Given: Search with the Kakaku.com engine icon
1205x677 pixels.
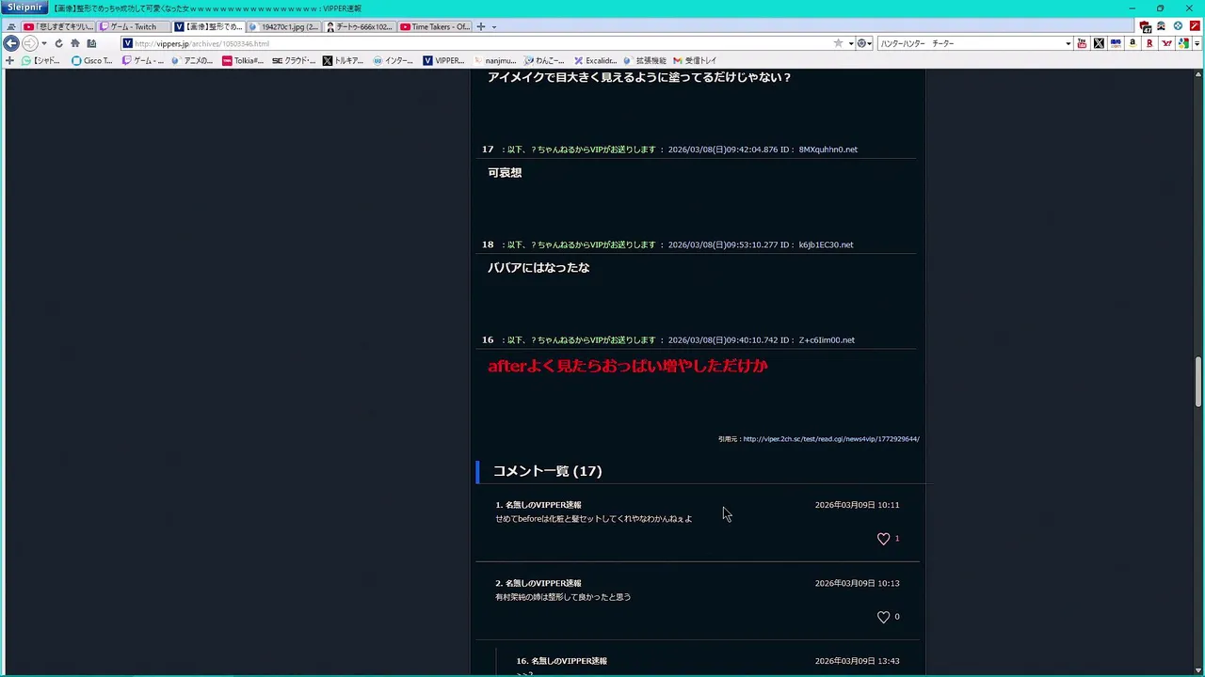Looking at the screenshot, I should point(1116,43).
